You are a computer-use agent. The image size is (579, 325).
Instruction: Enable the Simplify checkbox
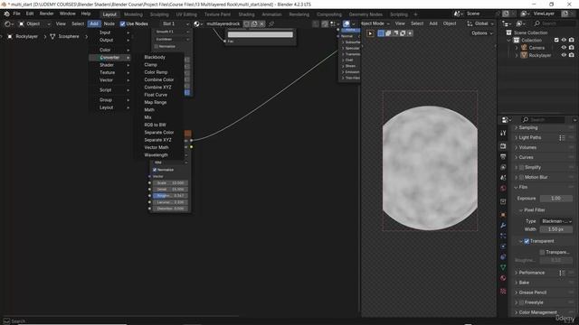tap(522, 167)
